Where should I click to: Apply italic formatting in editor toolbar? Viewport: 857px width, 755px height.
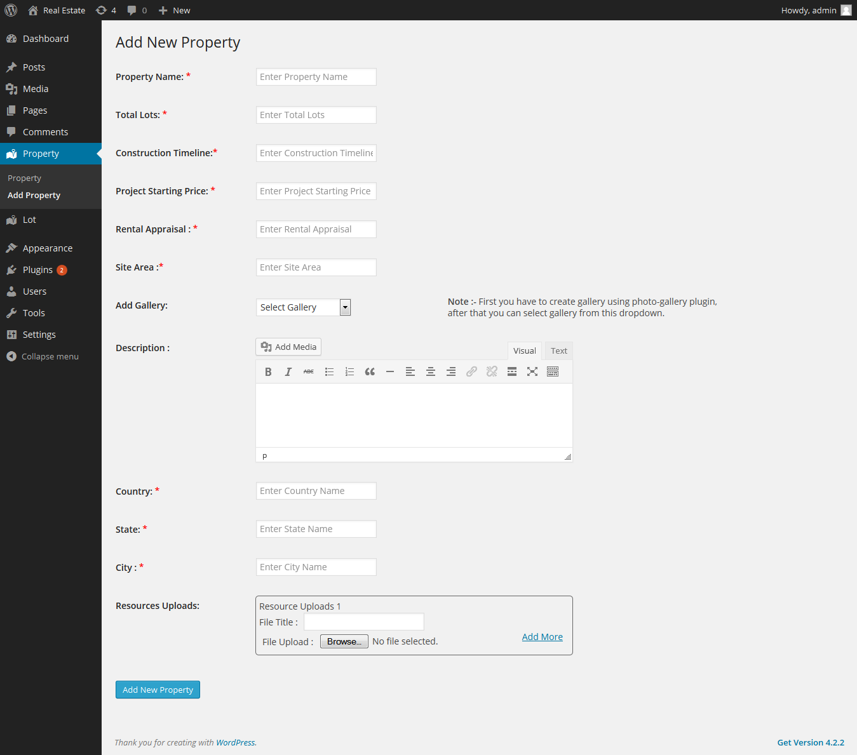click(x=288, y=372)
